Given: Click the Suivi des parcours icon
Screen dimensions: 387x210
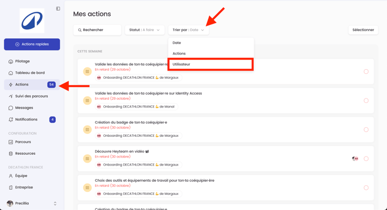Looking at the screenshot, I should 11,96.
